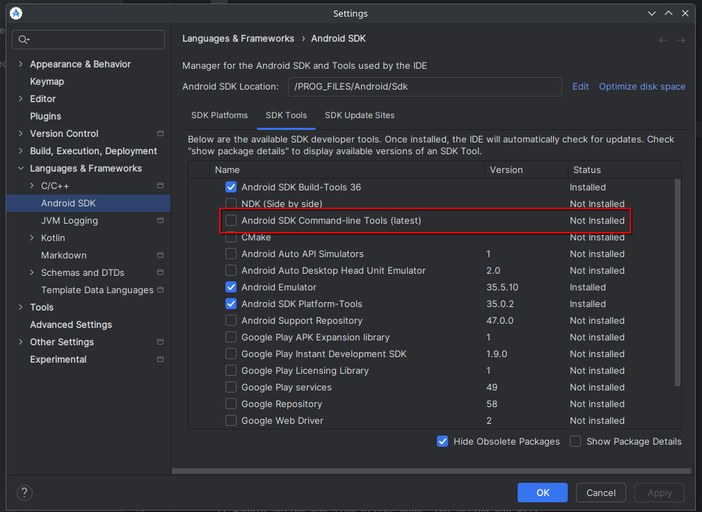702x512 pixels.
Task: Click project-level icon beside Experimental
Action: tap(160, 359)
